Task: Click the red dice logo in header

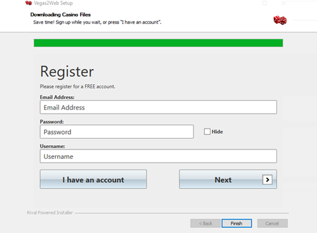Action: [280, 20]
